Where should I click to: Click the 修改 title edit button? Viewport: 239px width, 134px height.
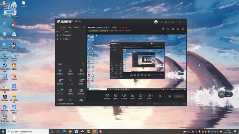pos(114,27)
